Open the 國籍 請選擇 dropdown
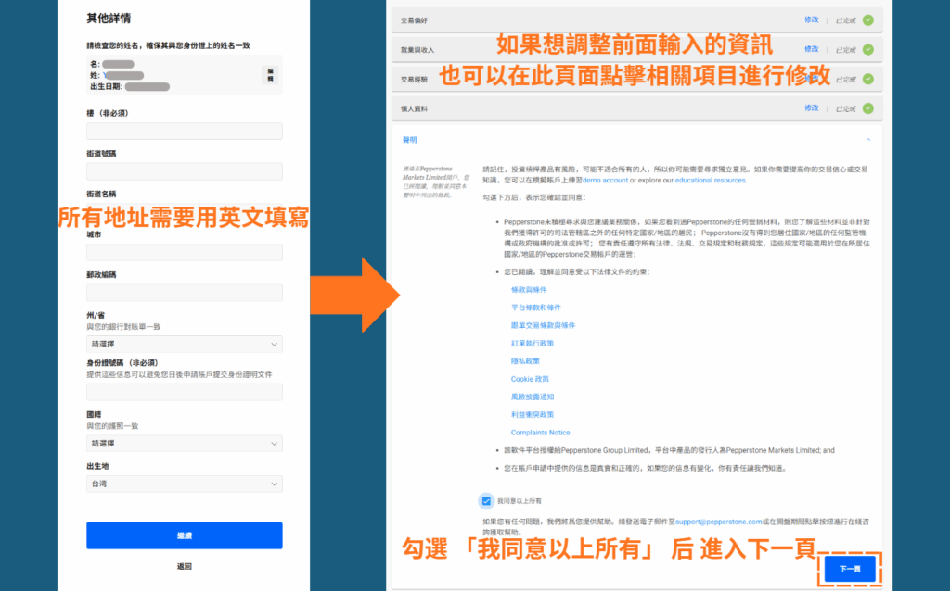The image size is (950, 591). (184, 441)
